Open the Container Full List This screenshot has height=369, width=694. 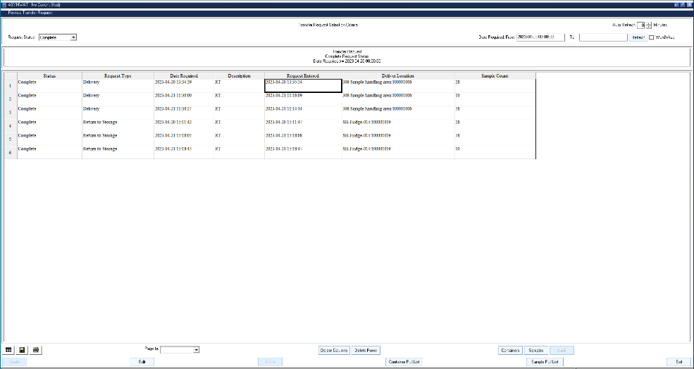point(404,361)
